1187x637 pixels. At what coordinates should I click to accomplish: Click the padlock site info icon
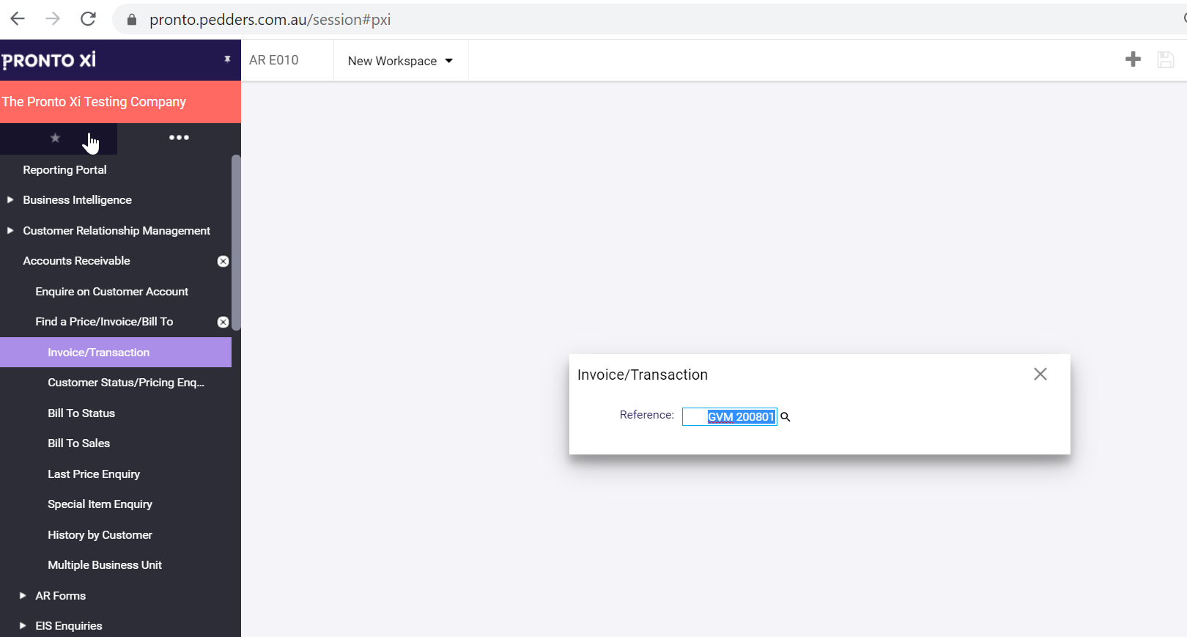[x=132, y=20]
